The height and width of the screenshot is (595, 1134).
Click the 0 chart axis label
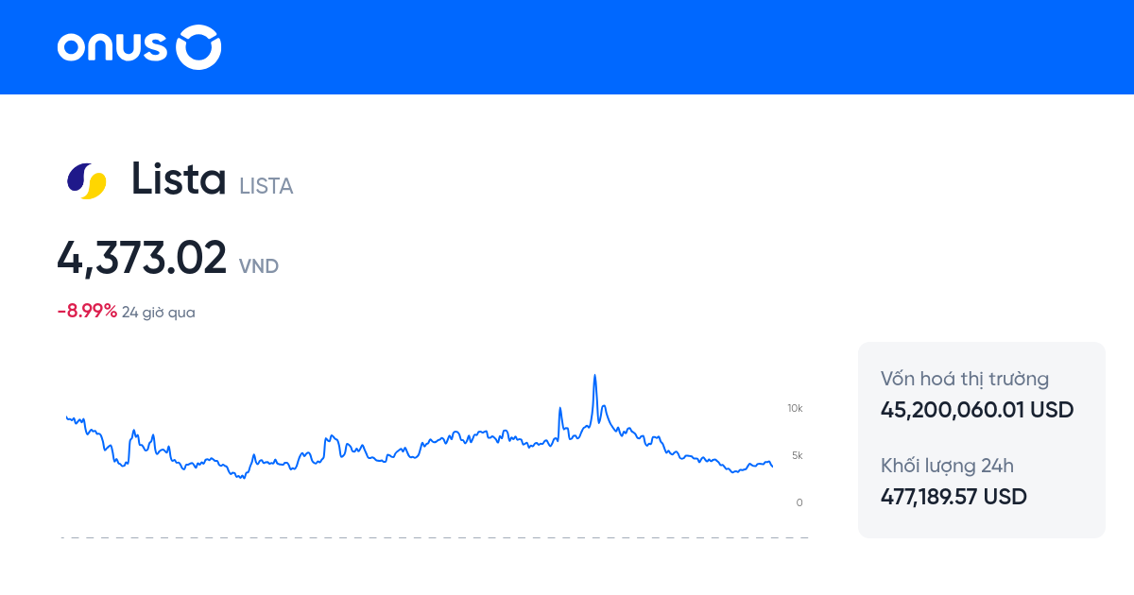point(799,502)
